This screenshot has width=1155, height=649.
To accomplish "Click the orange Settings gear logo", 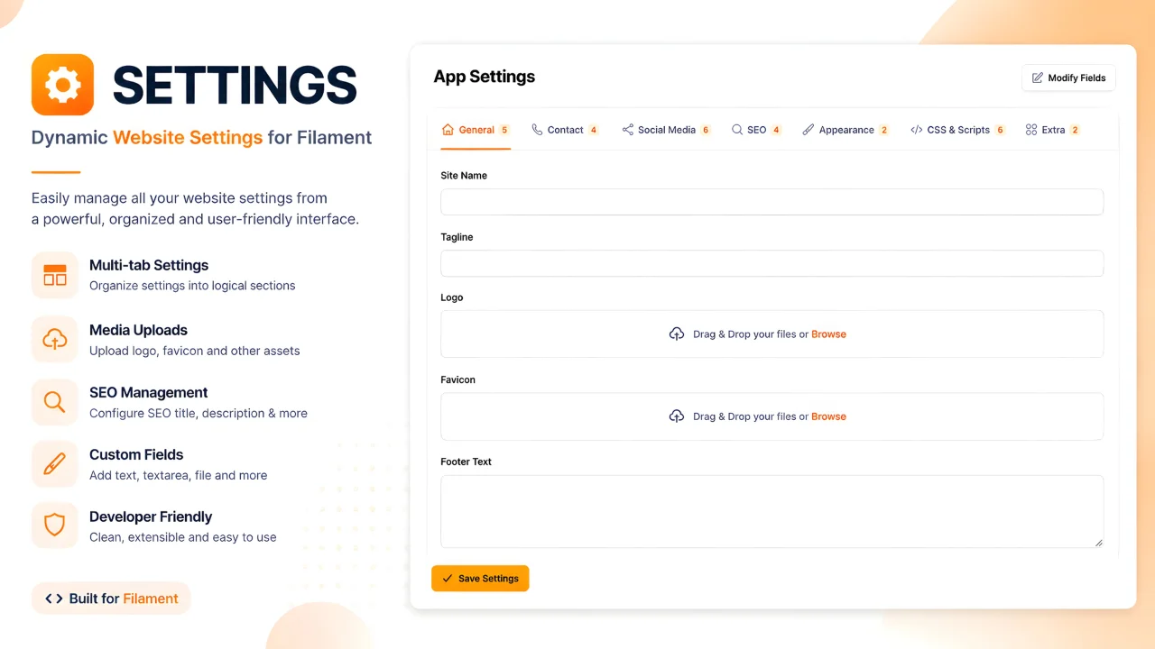I will pos(62,85).
